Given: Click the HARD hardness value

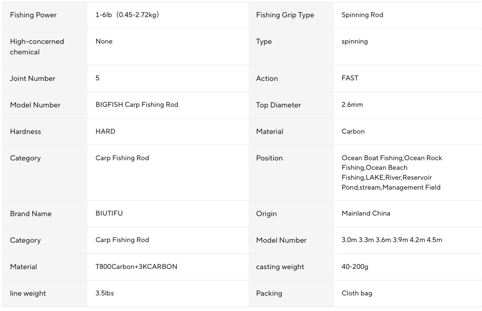Looking at the screenshot, I should pyautogui.click(x=105, y=131).
